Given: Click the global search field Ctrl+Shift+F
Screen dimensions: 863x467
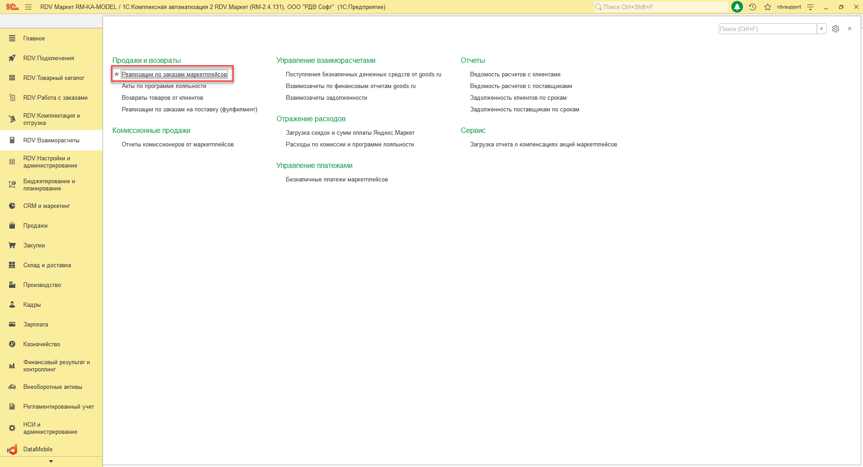Looking at the screenshot, I should [661, 7].
